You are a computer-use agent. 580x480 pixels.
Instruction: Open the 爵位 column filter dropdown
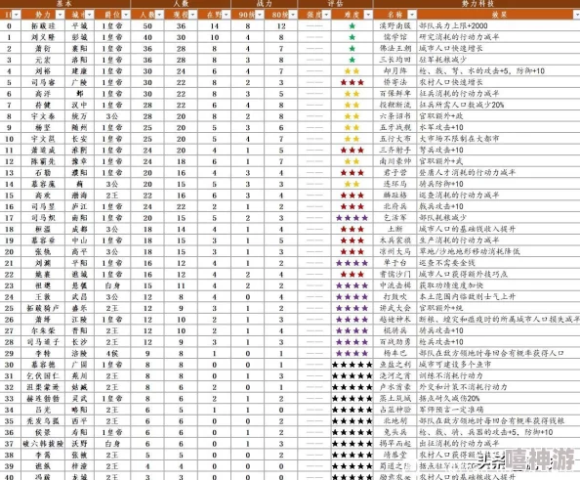click(x=126, y=15)
